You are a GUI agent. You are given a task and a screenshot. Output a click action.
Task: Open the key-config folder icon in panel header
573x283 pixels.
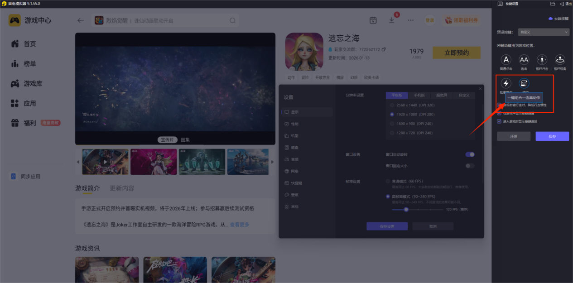coord(553,4)
